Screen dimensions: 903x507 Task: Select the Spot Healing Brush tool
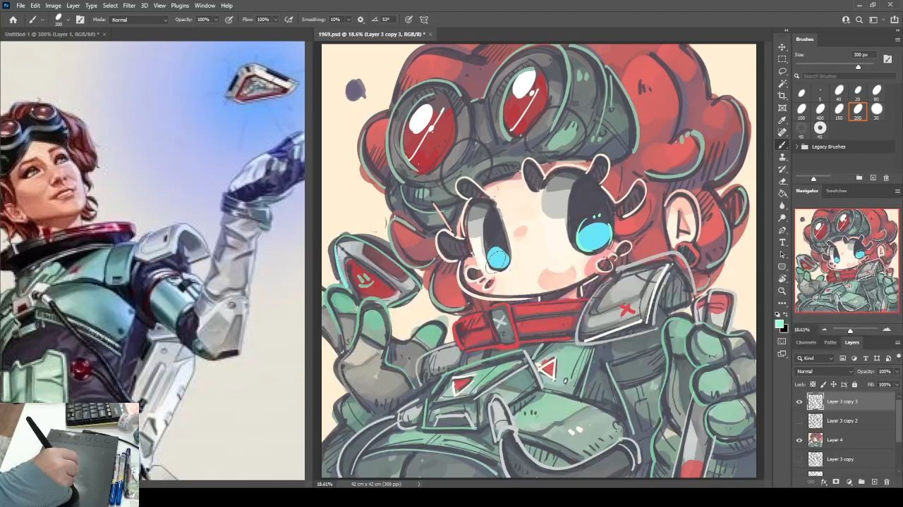[782, 132]
